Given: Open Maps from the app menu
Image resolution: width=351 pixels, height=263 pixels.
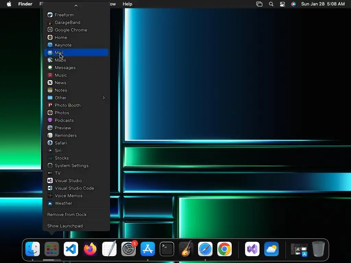Looking at the screenshot, I should coord(76,60).
